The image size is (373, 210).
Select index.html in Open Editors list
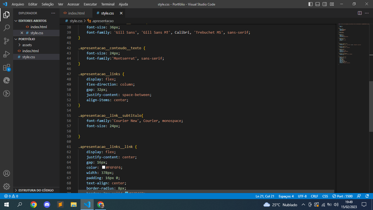tap(36, 27)
